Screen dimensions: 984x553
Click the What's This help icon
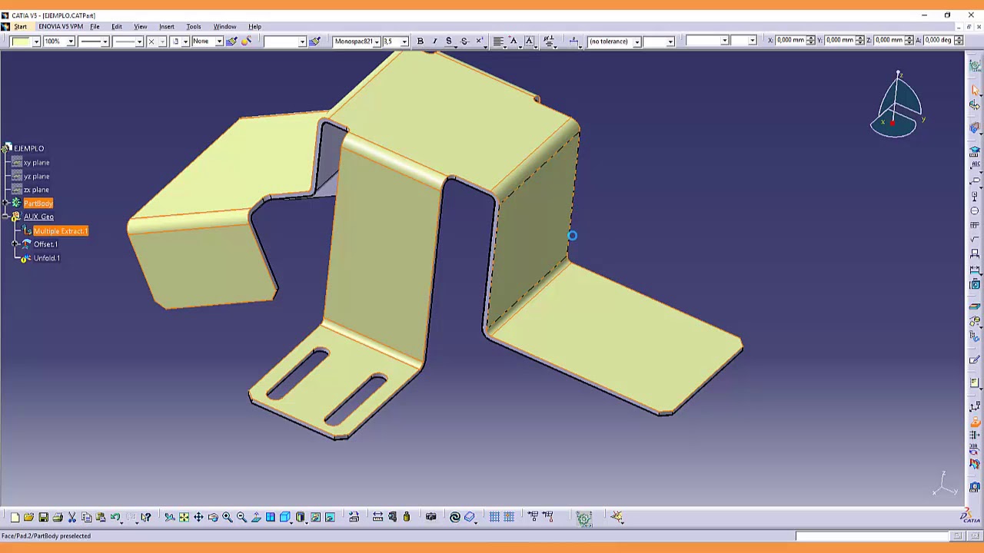tap(145, 517)
